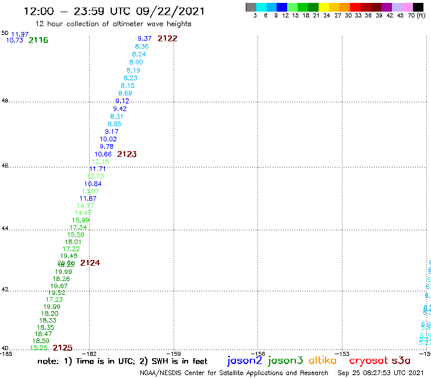This screenshot has height=378, width=431.
Task: Click the wave height value '10.02'
Action: pyautogui.click(x=108, y=139)
